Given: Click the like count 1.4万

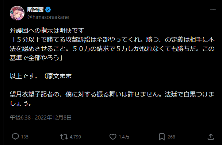Looking at the screenshot, I should coord(124,137).
